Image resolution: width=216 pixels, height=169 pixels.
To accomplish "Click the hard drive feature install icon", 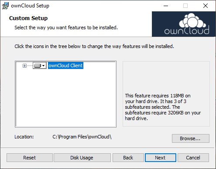I will 38,66.
